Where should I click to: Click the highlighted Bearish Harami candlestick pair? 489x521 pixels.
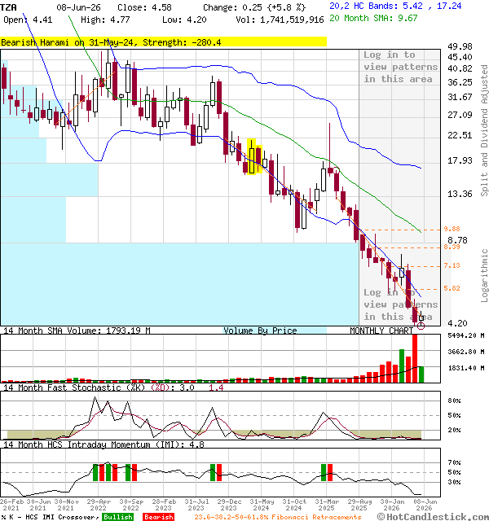(255, 157)
